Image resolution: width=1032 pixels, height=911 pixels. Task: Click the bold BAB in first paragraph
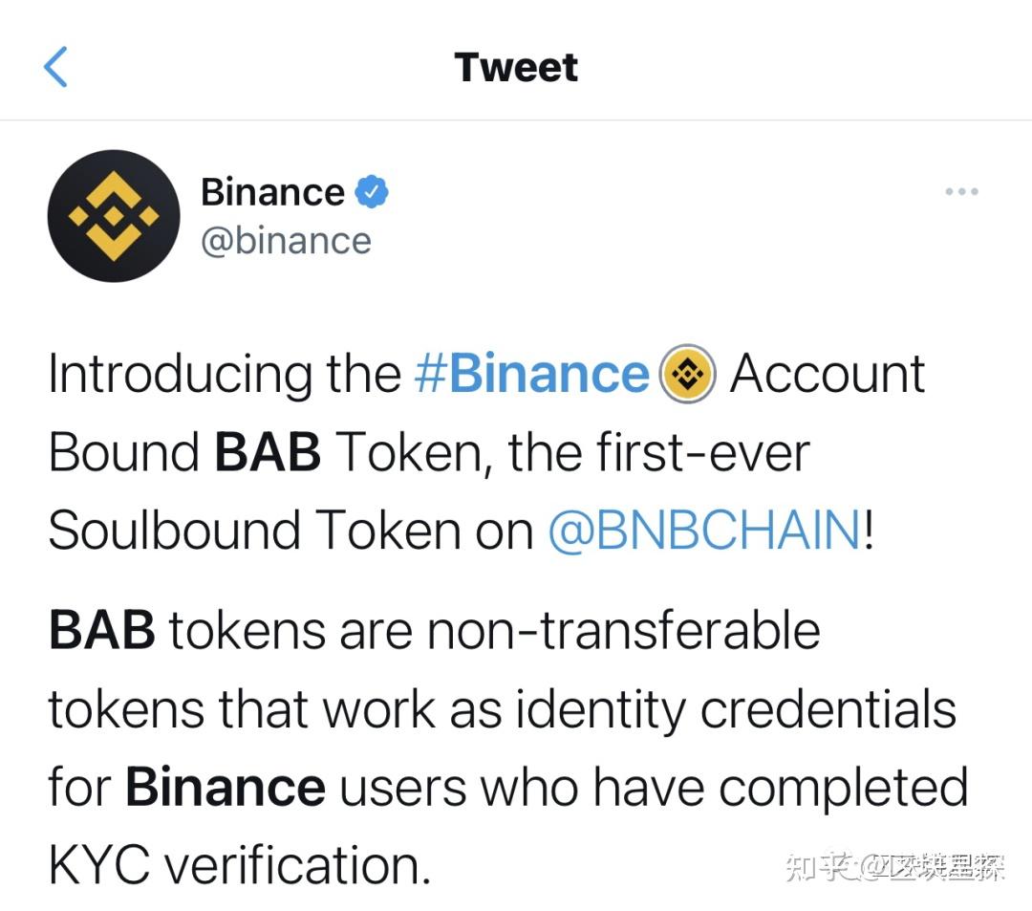point(268,452)
